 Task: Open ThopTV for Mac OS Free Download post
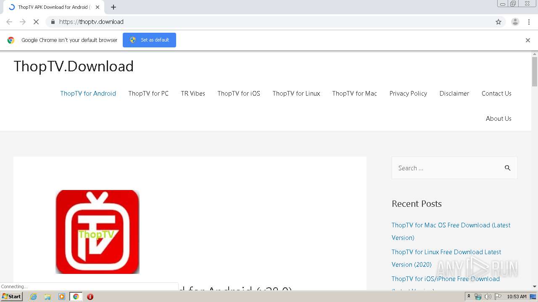(451, 231)
